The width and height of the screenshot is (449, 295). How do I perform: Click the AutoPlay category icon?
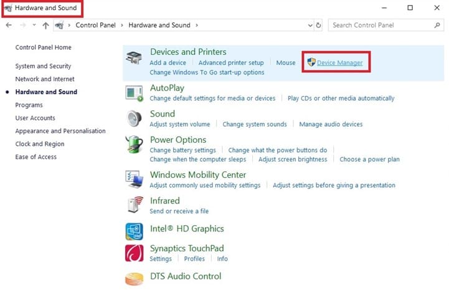[134, 93]
